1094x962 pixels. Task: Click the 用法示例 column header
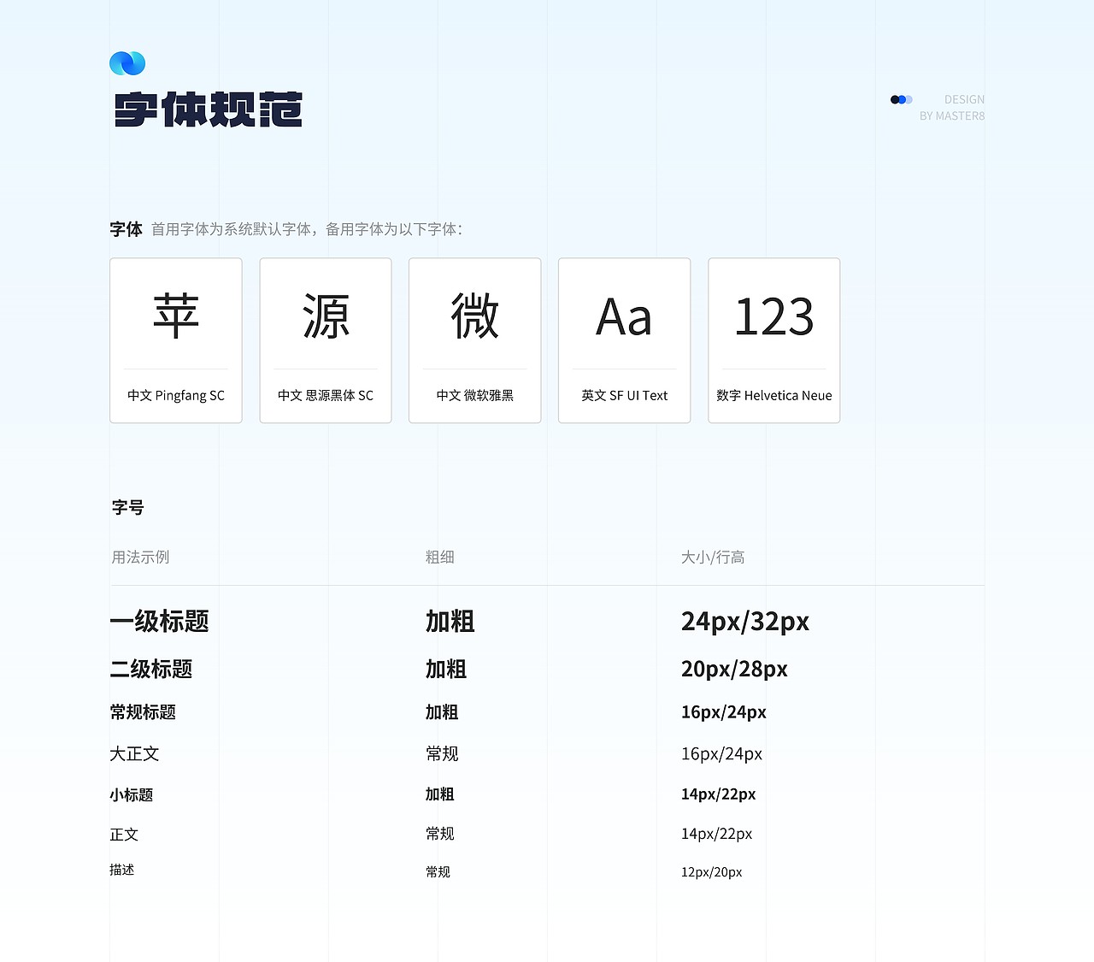[140, 558]
